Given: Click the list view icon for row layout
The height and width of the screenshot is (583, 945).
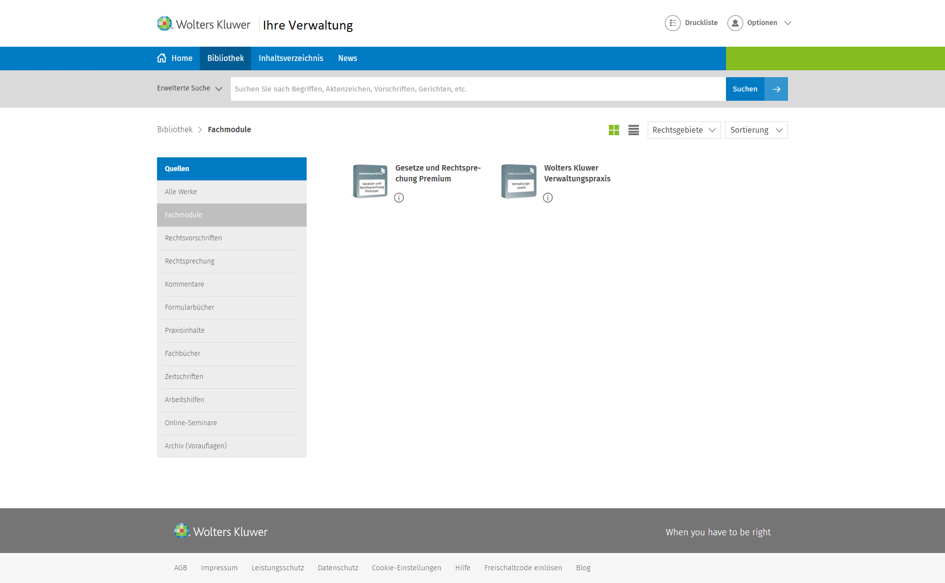Looking at the screenshot, I should pyautogui.click(x=633, y=130).
